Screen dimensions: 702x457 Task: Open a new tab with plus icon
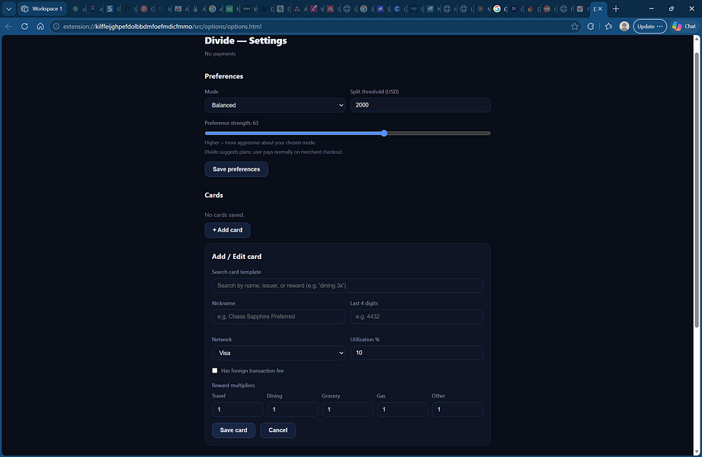(x=616, y=9)
